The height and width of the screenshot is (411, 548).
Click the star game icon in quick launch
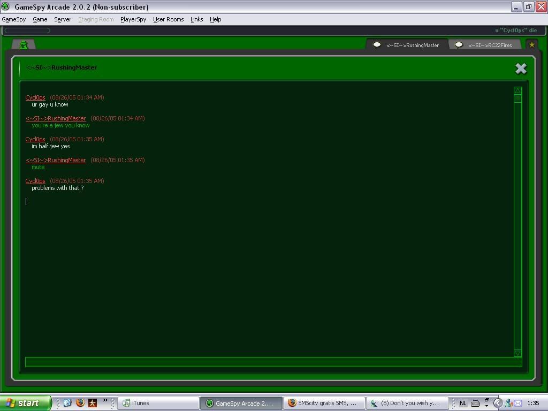[x=93, y=403]
